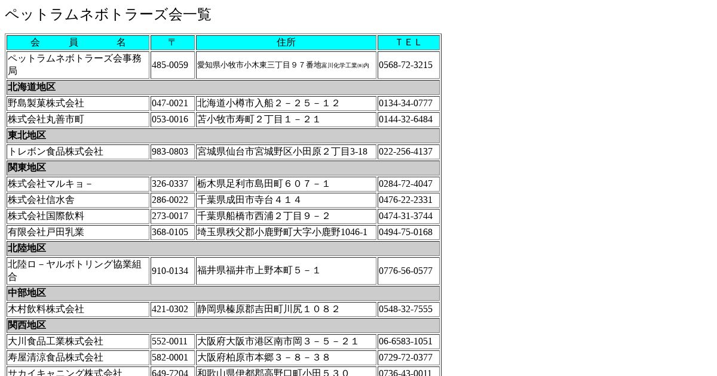Select 株式会社丸善市町 cell
Image resolution: width=717 pixels, height=376 pixels.
click(x=78, y=119)
